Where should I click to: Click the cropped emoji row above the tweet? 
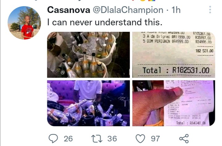click(143, 1)
